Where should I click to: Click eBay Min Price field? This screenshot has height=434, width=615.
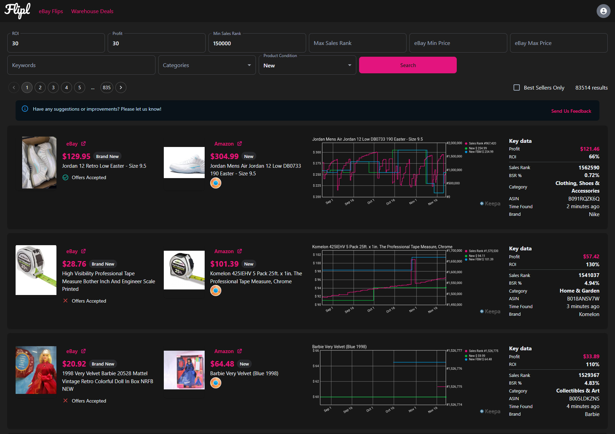click(x=458, y=43)
